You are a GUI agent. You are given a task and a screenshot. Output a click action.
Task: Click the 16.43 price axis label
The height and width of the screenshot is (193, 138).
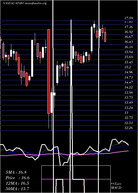click(x=129, y=42)
